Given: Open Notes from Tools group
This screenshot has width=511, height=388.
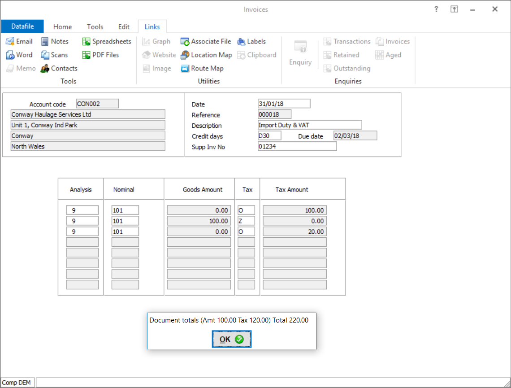Looking at the screenshot, I should tap(55, 41).
